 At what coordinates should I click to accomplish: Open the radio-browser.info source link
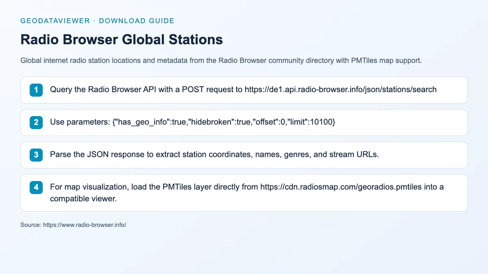tap(85, 224)
